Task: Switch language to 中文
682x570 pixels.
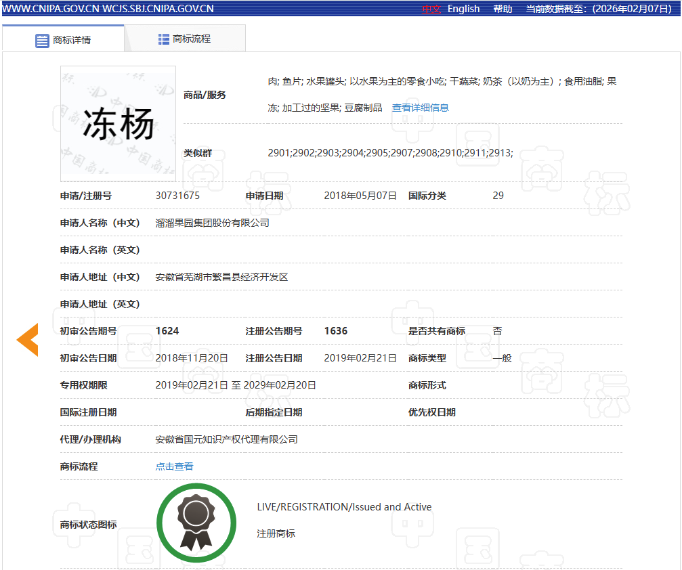Action: coord(431,9)
